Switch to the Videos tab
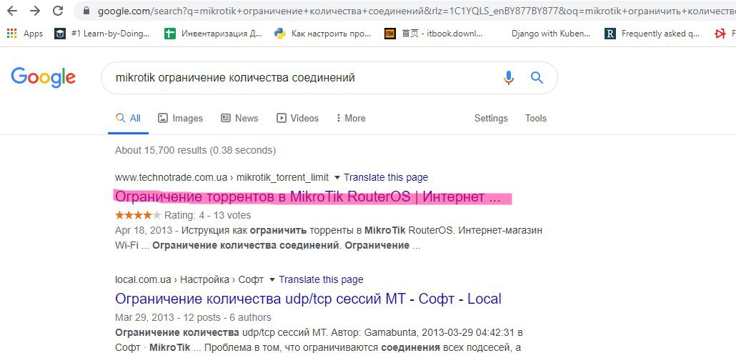736x353 pixels. [297, 119]
